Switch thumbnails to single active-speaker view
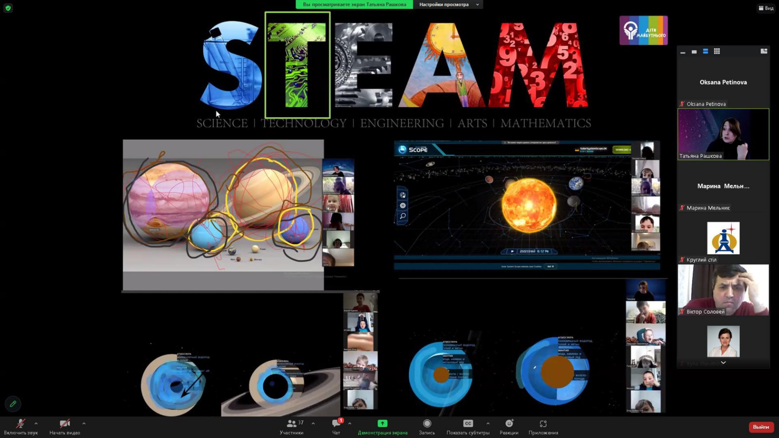The image size is (779, 438). (694, 52)
